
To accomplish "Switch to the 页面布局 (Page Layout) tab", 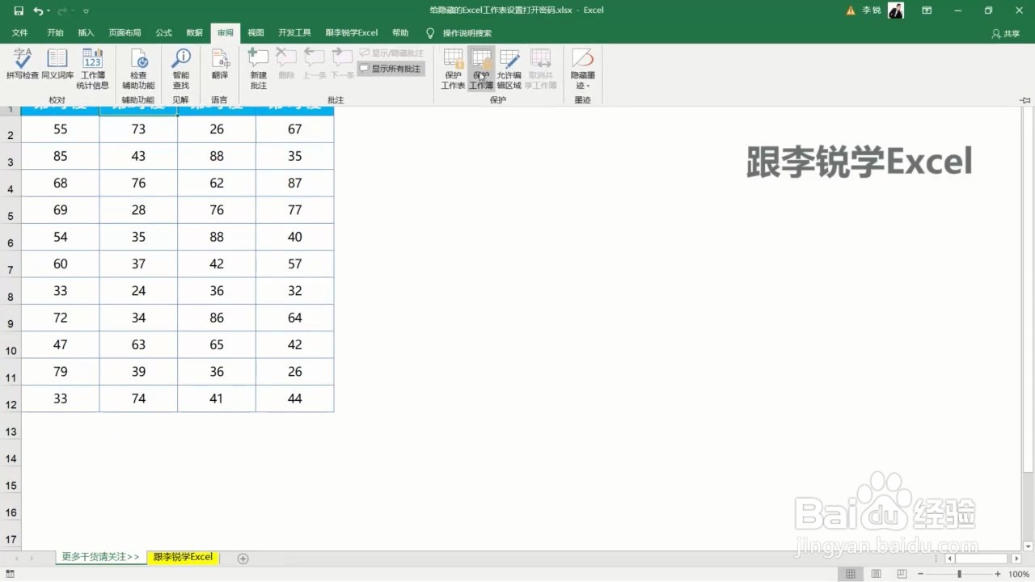I will coord(125,33).
